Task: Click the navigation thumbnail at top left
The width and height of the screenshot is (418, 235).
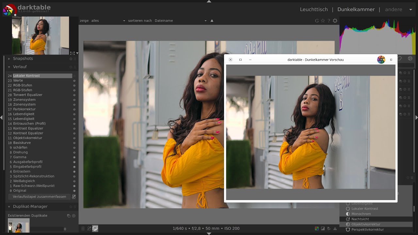Action: 40,36
